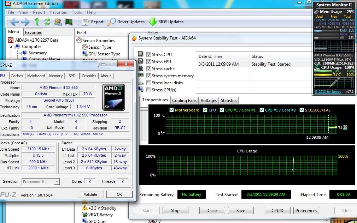Open the 2013 by Igogo link
This screenshot has height=223, width=357.
click(x=328, y=92)
